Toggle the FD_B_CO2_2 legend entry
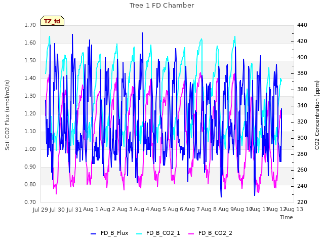Image resolution: width=324 pixels, height=243 pixels. point(211,233)
